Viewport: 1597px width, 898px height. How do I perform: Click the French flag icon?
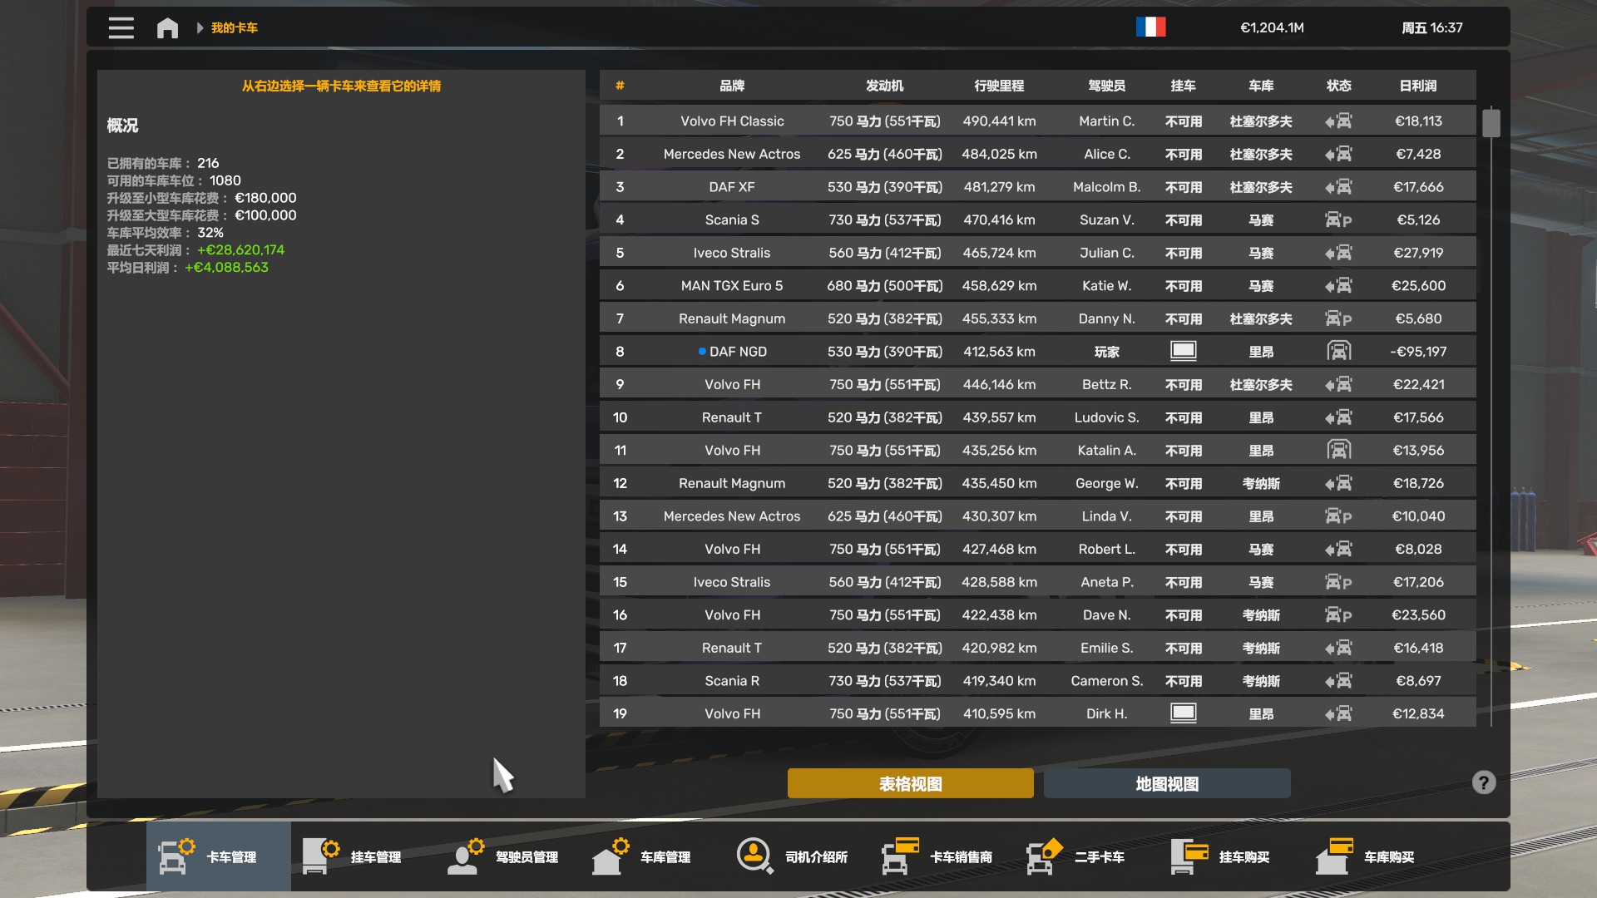(x=1150, y=27)
